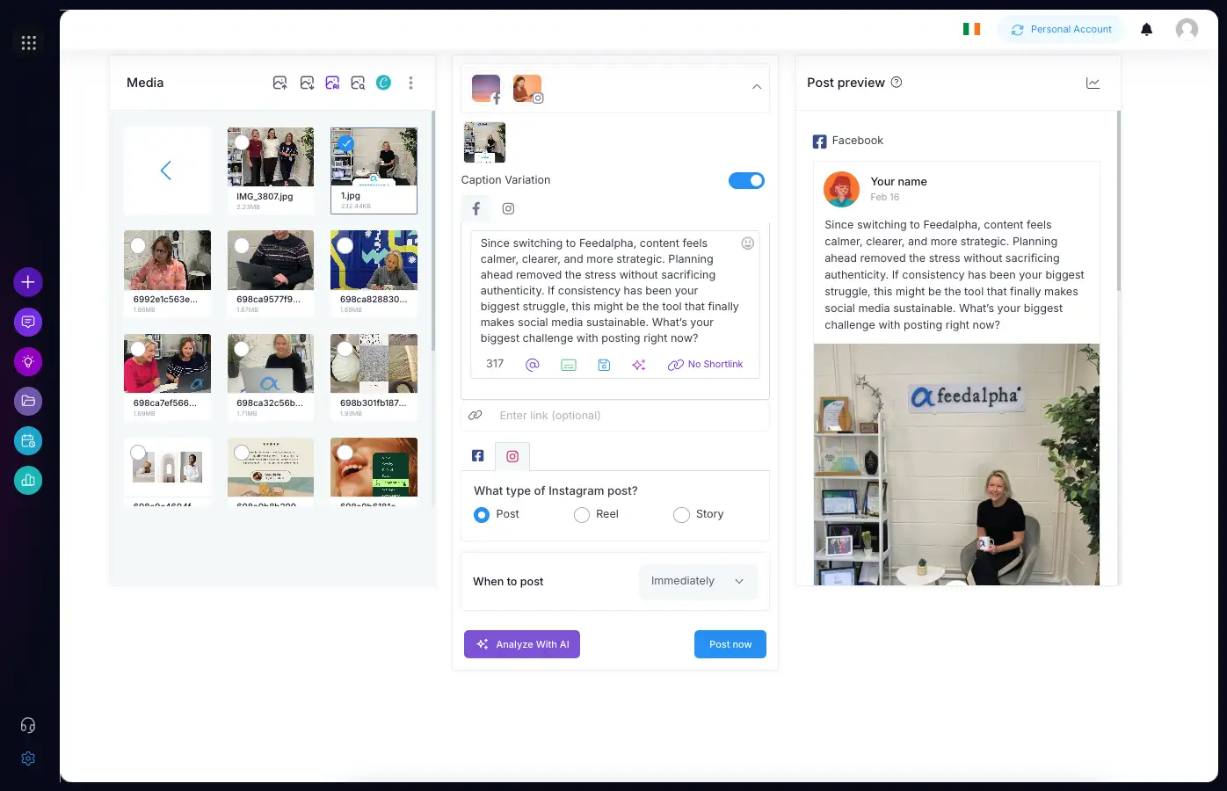This screenshot has height=791, width=1227.
Task: Open the notifications bell
Action: (x=1146, y=29)
